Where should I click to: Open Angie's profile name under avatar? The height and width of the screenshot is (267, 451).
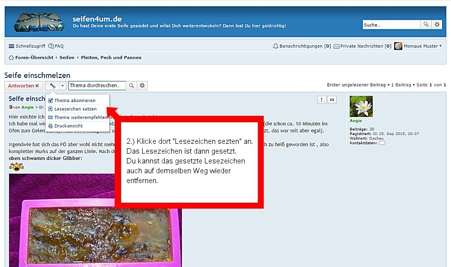pyautogui.click(x=356, y=121)
